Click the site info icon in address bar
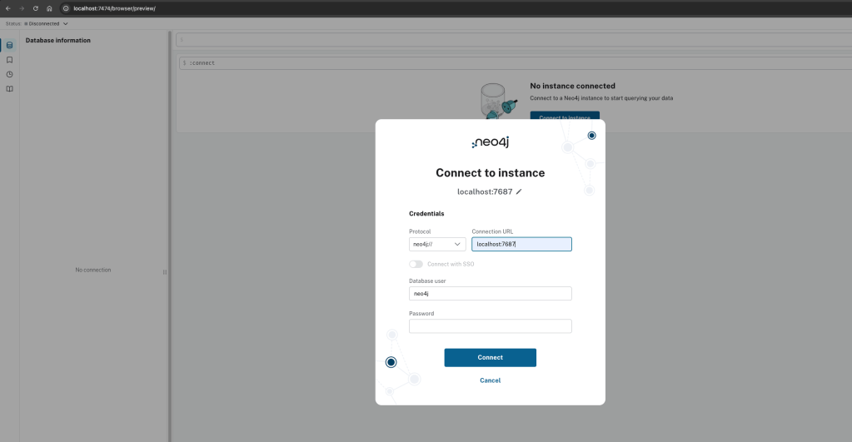Screen dimensions: 852x442 (x=66, y=8)
